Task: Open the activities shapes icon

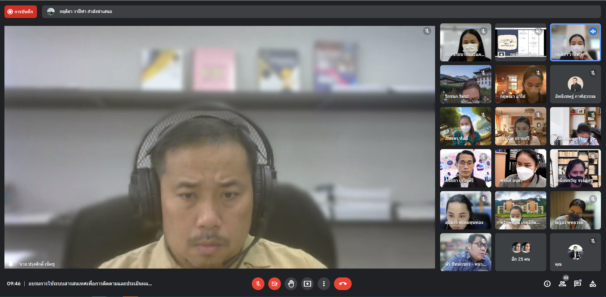Action: point(593,284)
